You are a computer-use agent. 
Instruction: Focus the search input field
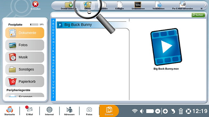pyautogui.click(x=121, y=15)
